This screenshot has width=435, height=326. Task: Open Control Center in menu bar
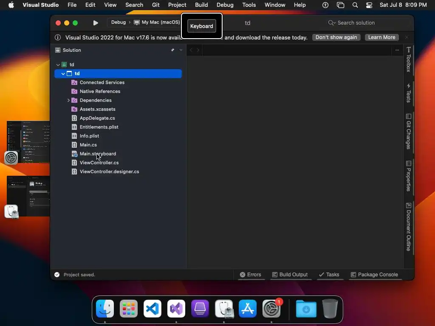click(x=369, y=5)
